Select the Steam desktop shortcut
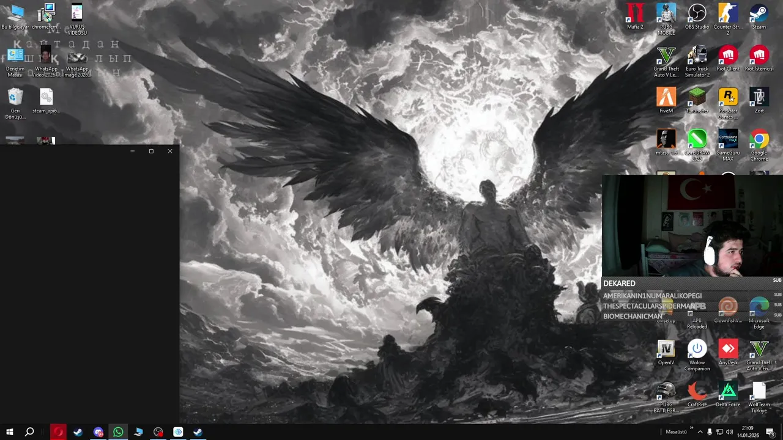This screenshot has height=440, width=783. tap(759, 16)
